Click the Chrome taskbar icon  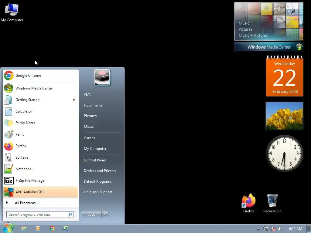click(52, 229)
